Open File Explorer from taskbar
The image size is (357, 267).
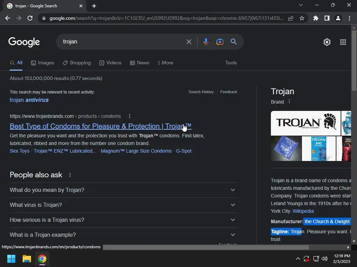(26, 259)
